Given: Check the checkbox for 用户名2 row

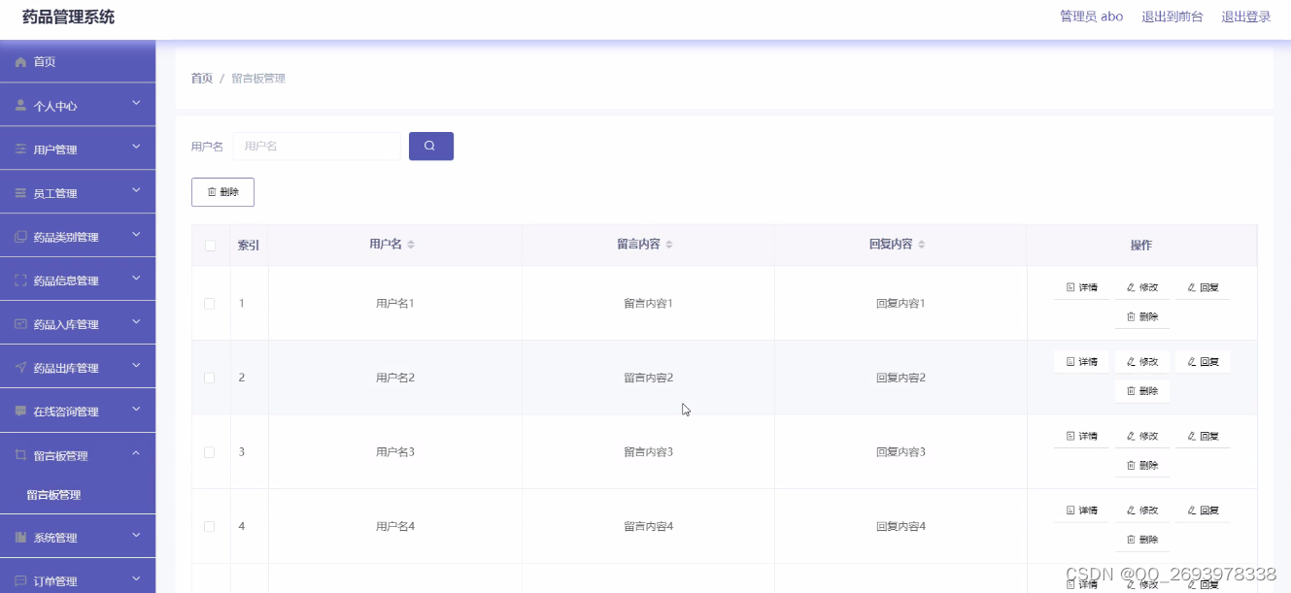Looking at the screenshot, I should (x=210, y=378).
